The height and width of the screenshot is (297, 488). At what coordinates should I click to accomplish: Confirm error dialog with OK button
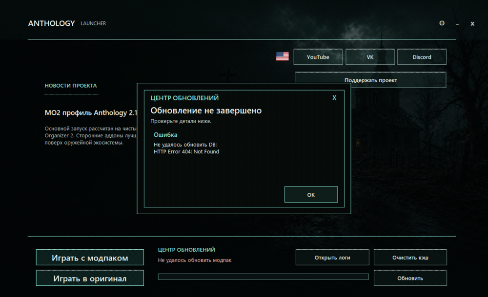click(x=311, y=194)
